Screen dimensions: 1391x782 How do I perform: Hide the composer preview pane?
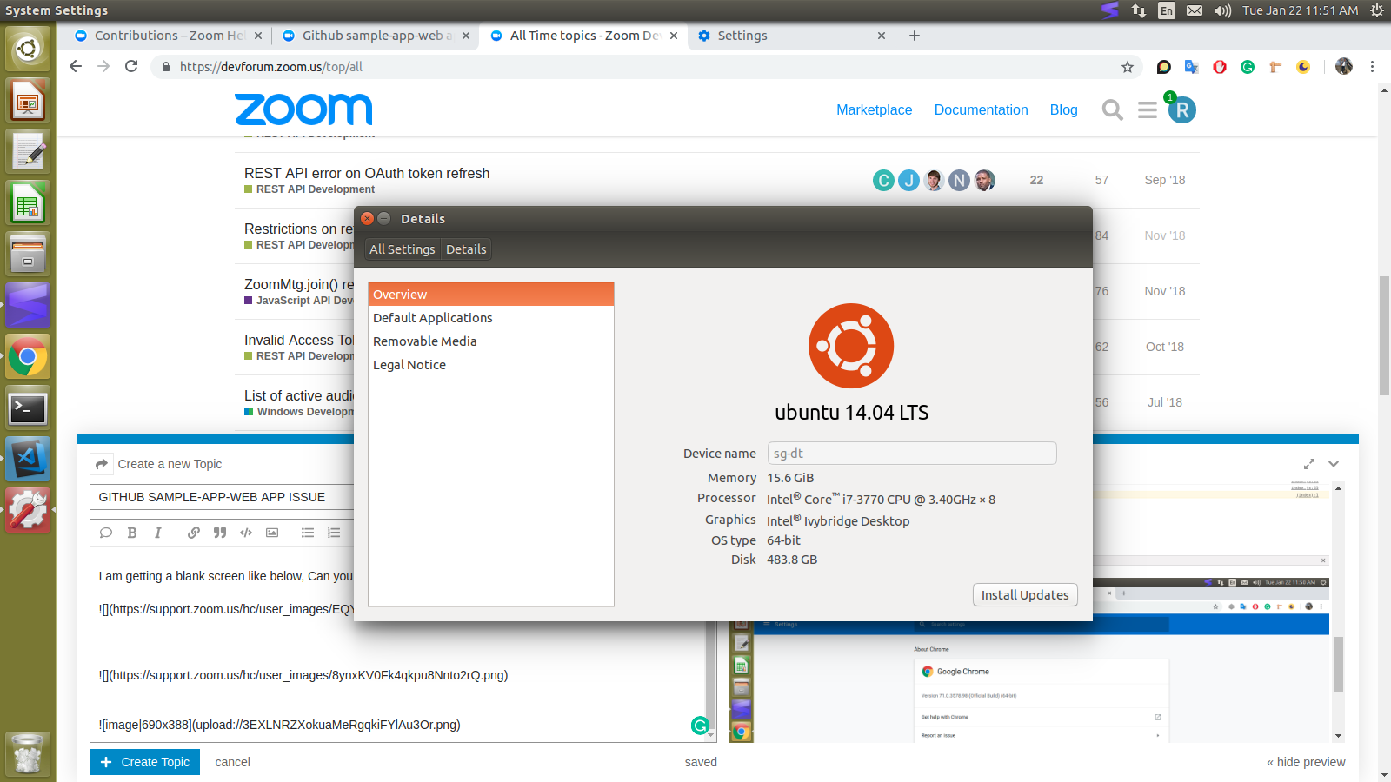pyautogui.click(x=1306, y=762)
